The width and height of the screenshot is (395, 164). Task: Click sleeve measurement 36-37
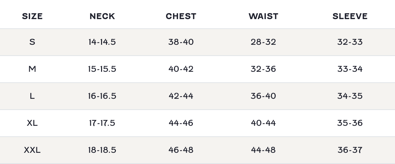point(350,150)
